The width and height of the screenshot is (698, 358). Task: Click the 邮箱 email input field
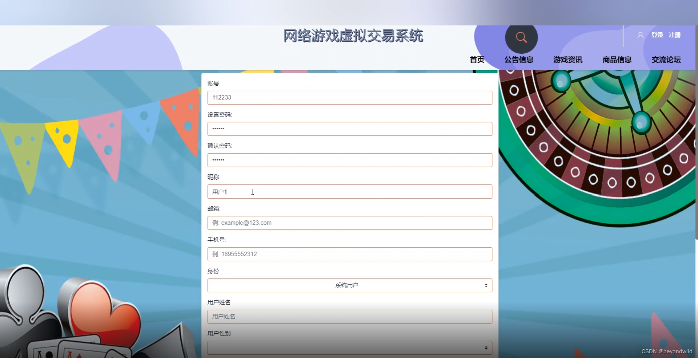pyautogui.click(x=349, y=223)
